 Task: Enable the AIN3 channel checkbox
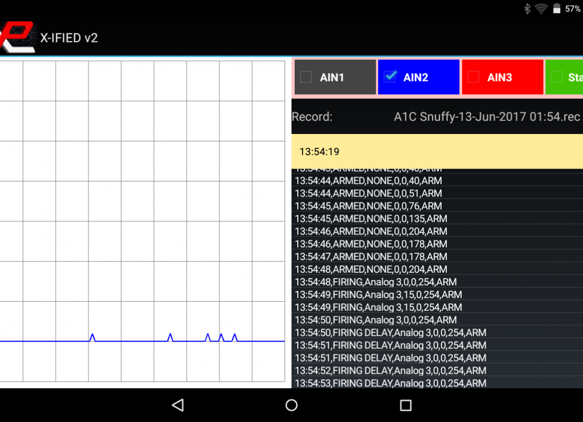(474, 77)
